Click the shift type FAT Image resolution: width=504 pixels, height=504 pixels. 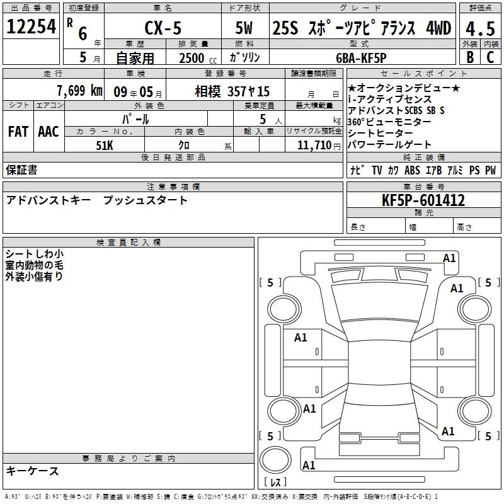pos(18,132)
